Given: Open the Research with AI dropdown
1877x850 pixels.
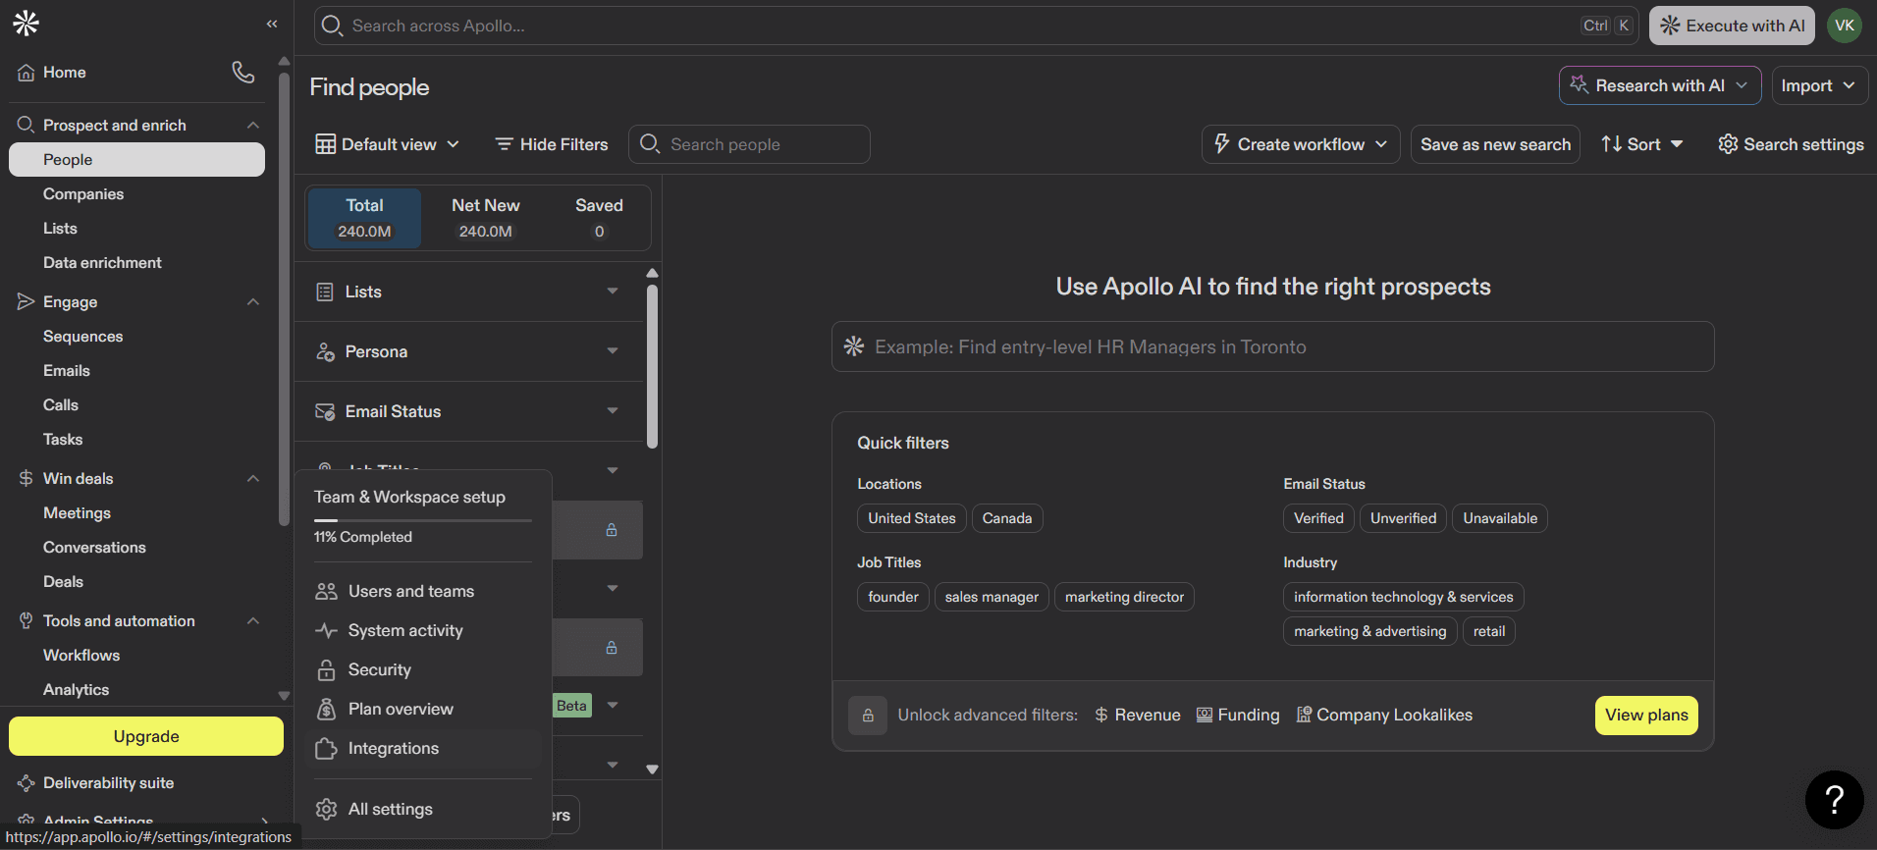Looking at the screenshot, I should [x=1660, y=85].
